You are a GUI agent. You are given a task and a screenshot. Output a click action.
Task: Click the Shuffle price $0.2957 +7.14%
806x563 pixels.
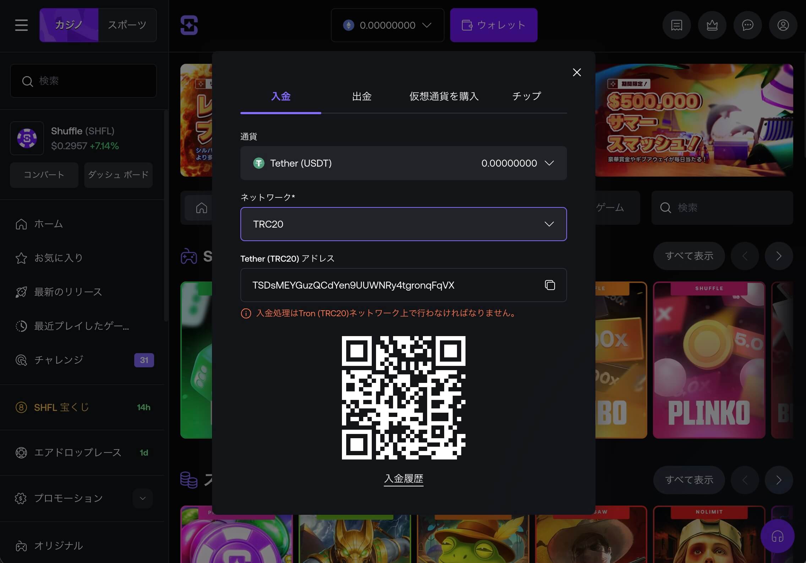(x=85, y=146)
